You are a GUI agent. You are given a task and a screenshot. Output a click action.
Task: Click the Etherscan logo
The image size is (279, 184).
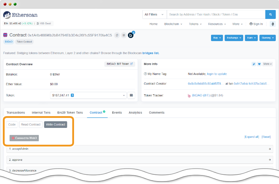tap(20, 15)
